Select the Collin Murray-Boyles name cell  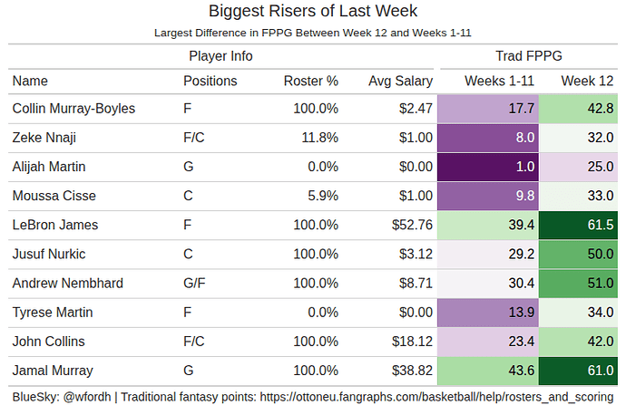click(x=73, y=109)
